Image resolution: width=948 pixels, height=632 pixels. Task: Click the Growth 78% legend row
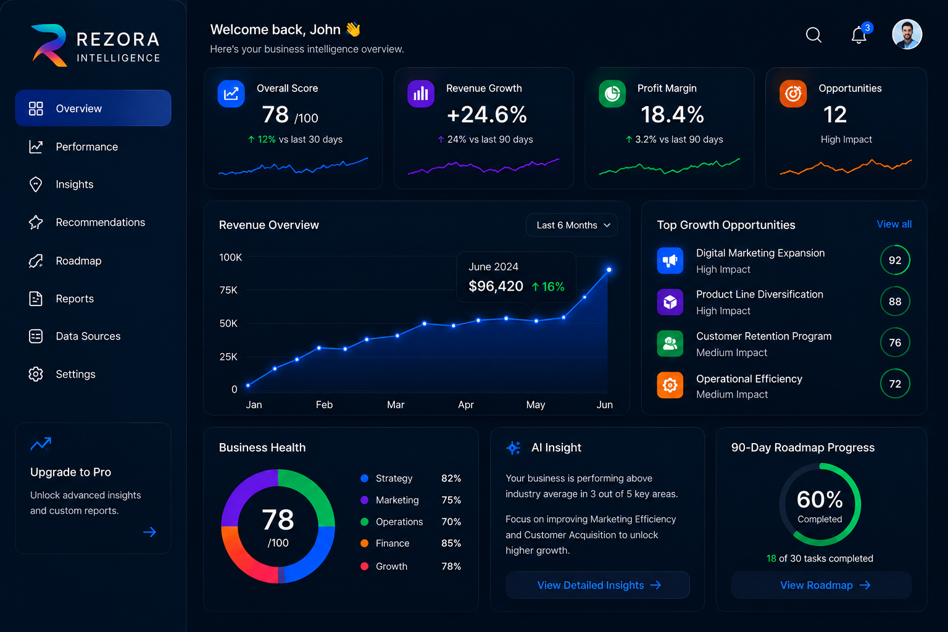[x=411, y=567]
